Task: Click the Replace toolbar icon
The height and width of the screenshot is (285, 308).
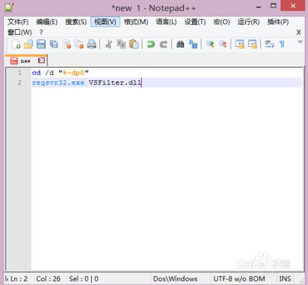Action: pyautogui.click(x=193, y=44)
